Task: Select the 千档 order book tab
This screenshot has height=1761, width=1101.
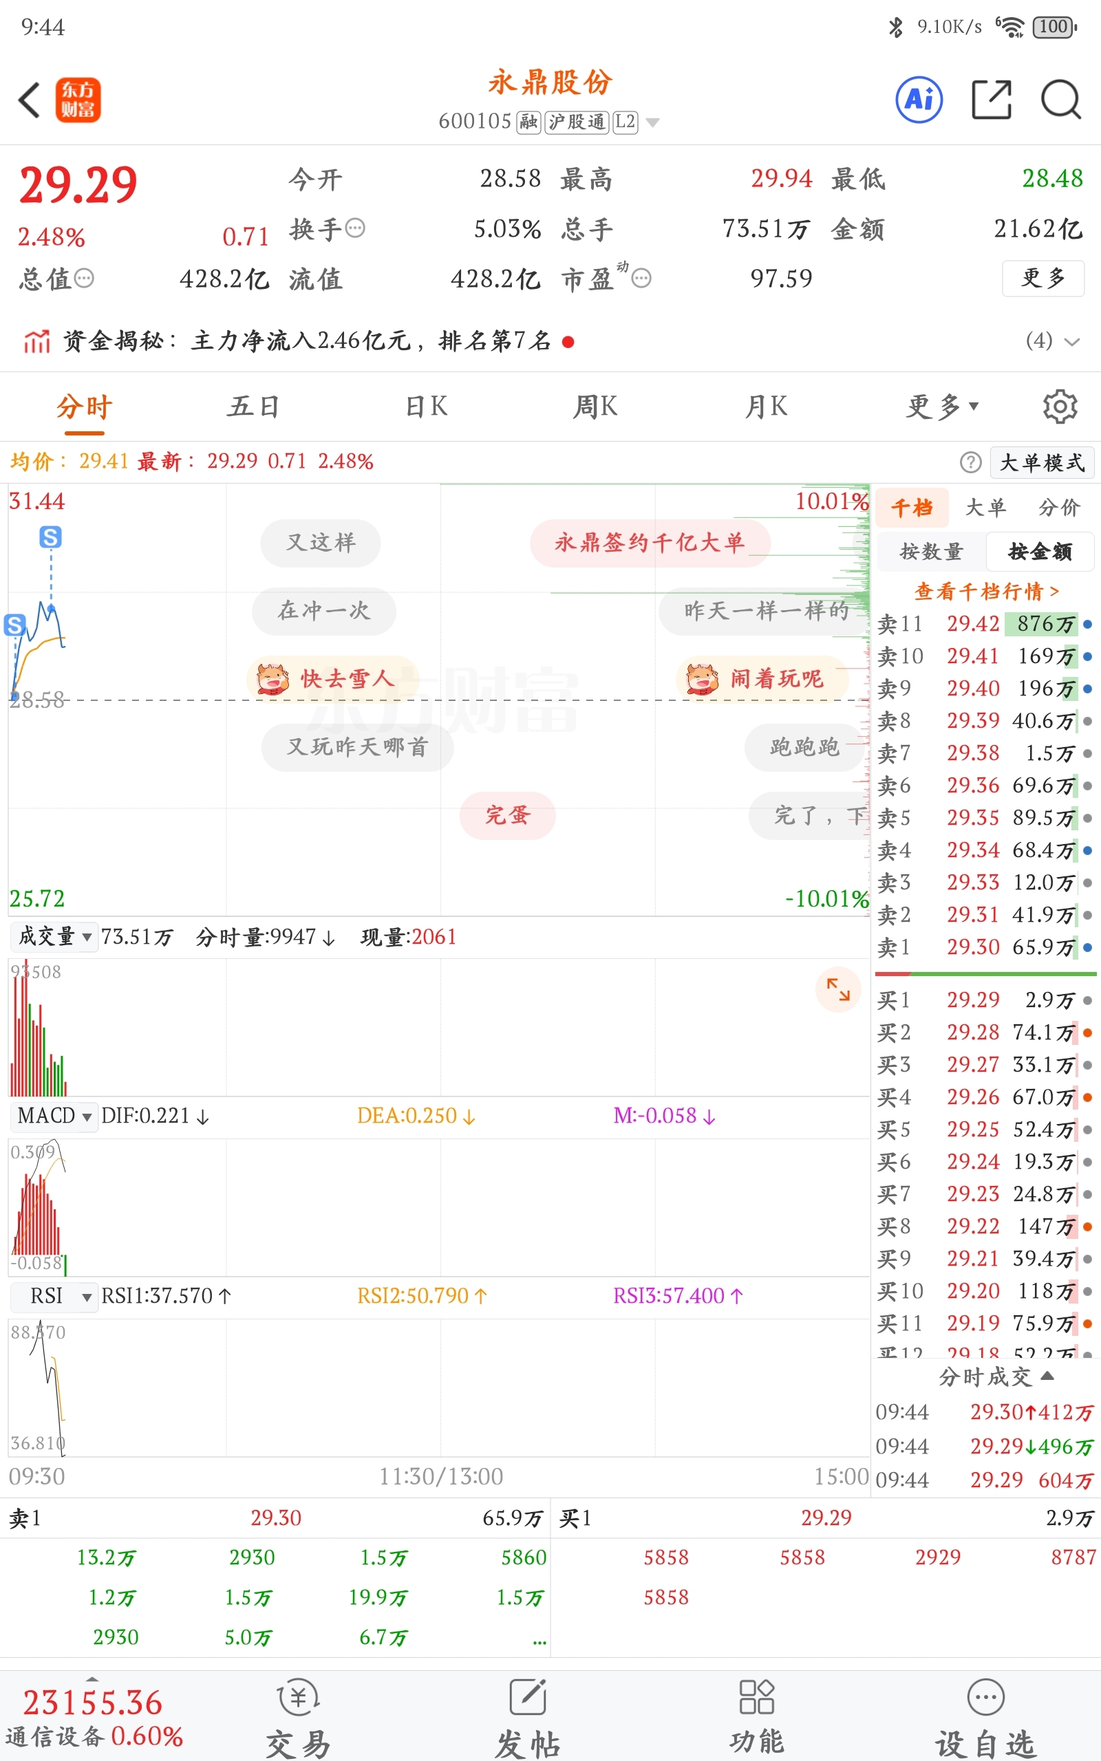Action: [912, 507]
